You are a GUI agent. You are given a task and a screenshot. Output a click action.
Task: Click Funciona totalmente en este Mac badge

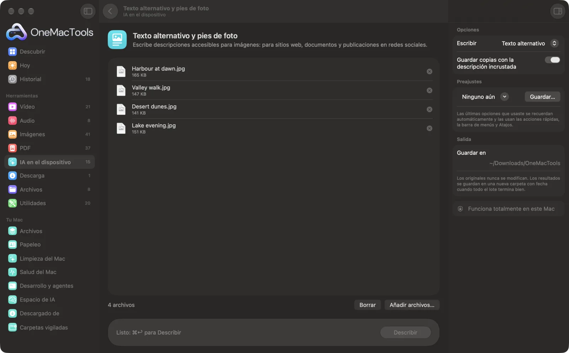coord(509,209)
